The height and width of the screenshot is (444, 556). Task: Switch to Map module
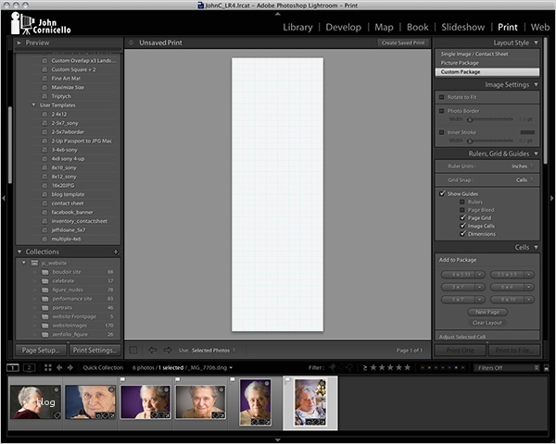coord(384,27)
